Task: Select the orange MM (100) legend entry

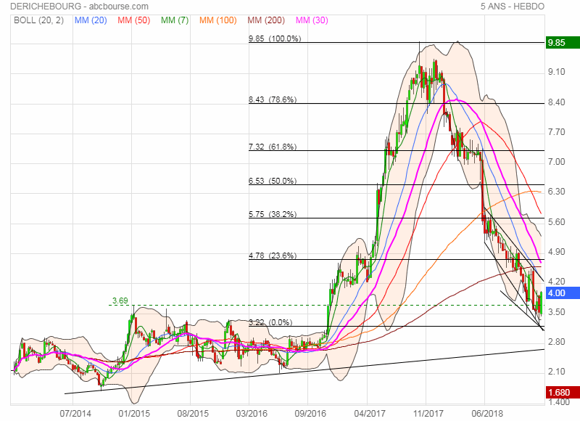Action: tap(218, 20)
